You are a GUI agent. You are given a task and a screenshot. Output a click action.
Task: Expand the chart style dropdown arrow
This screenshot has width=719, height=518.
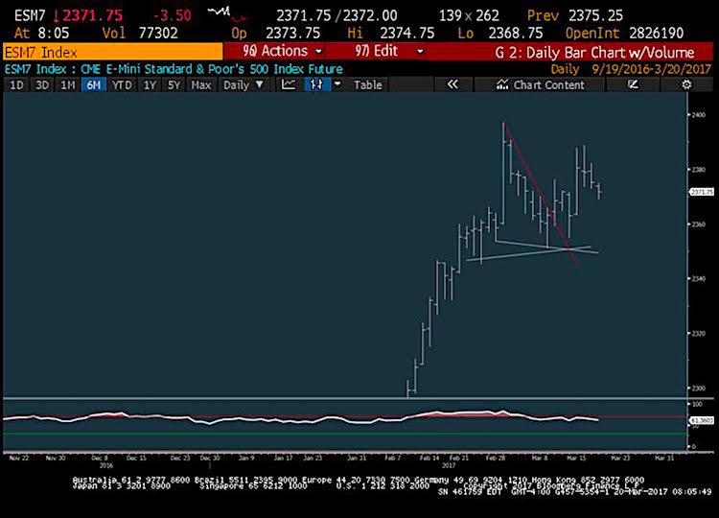coord(337,84)
